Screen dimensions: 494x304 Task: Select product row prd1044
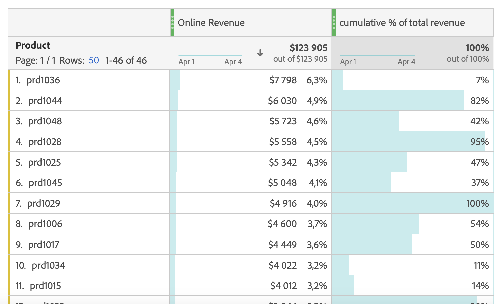click(89, 101)
